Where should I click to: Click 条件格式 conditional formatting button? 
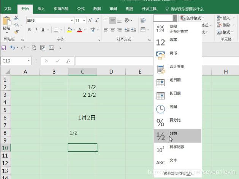[x=192, y=18]
